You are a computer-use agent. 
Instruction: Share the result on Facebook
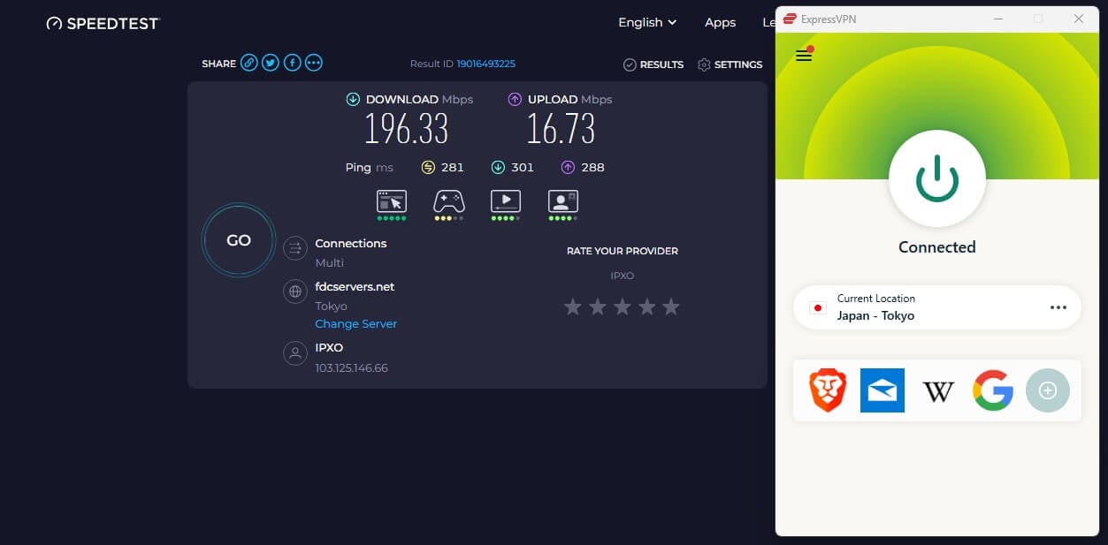click(292, 63)
